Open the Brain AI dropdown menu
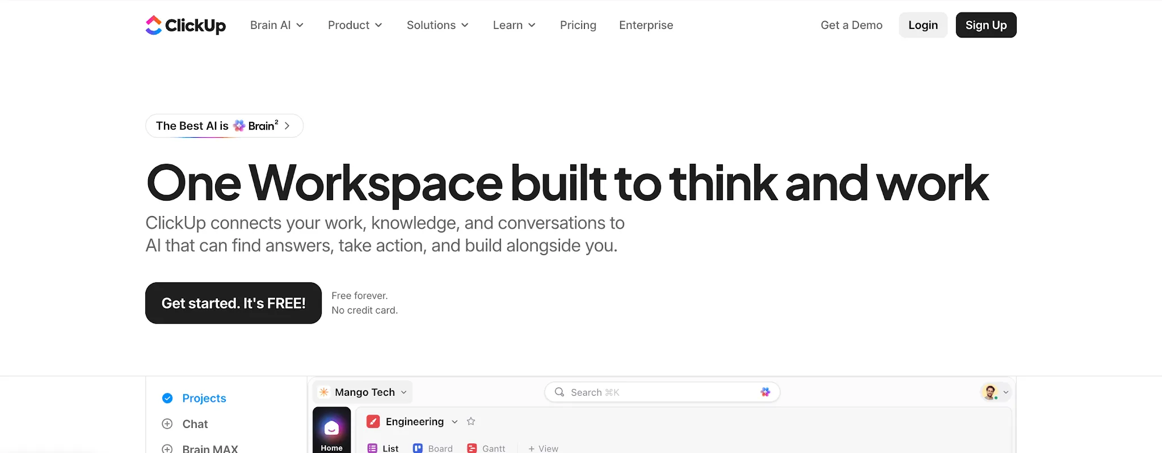1162x453 pixels. 277,25
